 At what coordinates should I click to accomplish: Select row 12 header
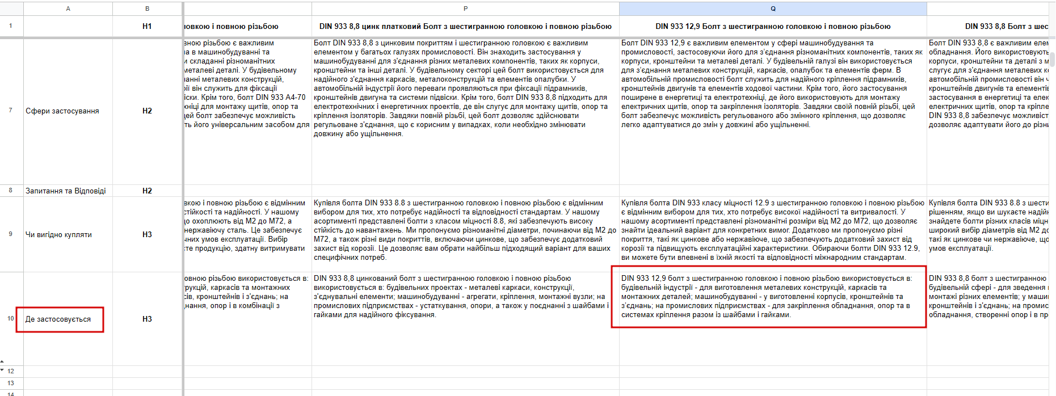[x=11, y=372]
